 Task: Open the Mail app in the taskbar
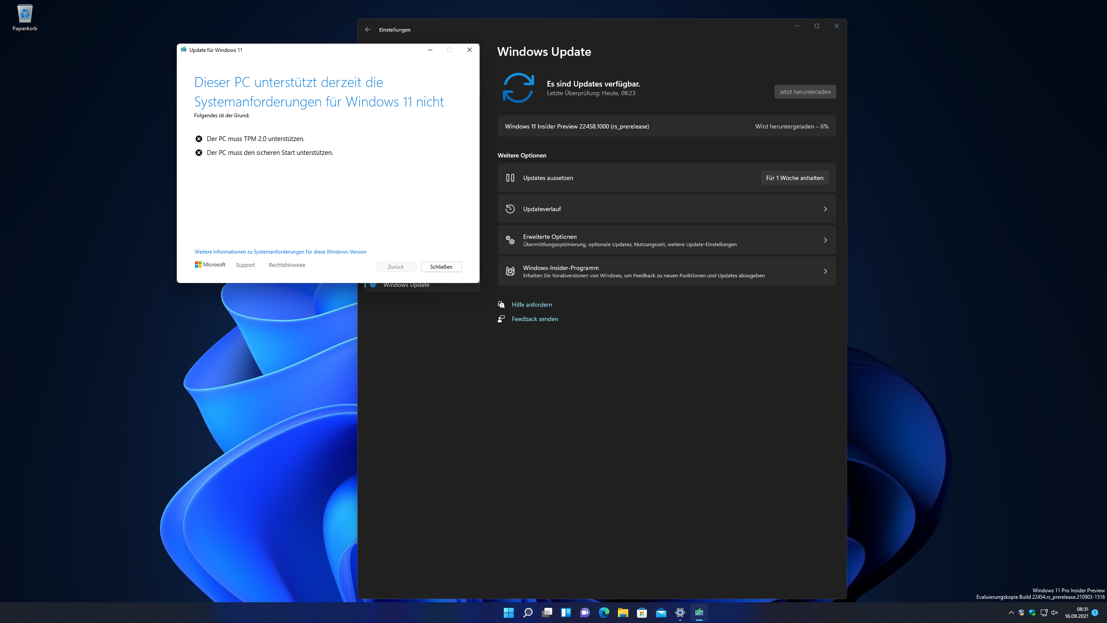(661, 613)
